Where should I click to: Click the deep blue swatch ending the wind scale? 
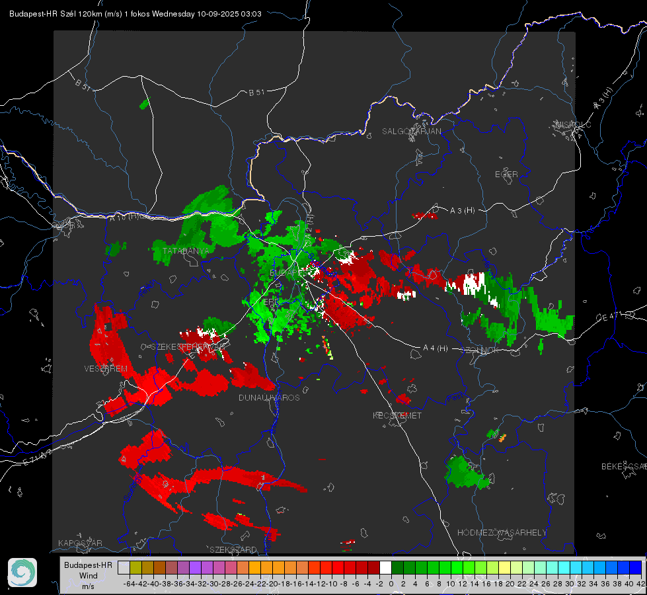click(x=636, y=567)
